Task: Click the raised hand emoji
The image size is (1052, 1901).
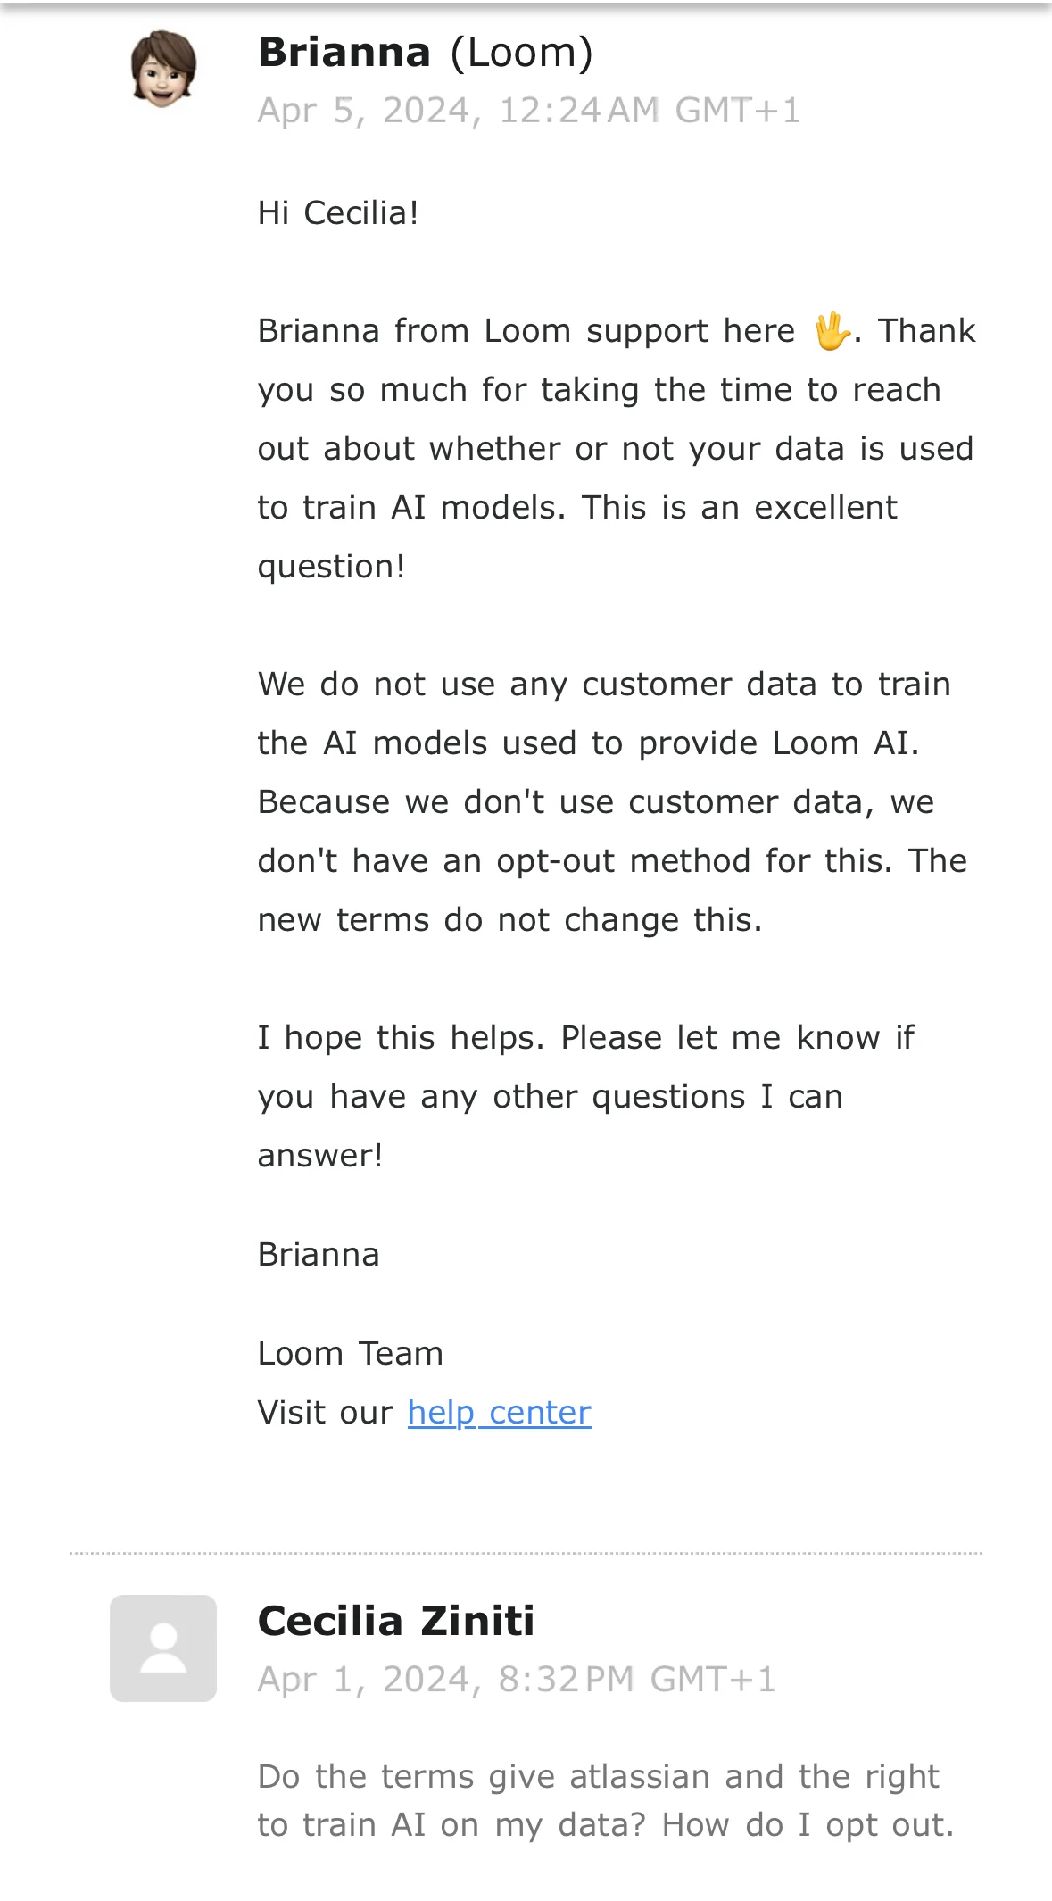Action: click(832, 331)
